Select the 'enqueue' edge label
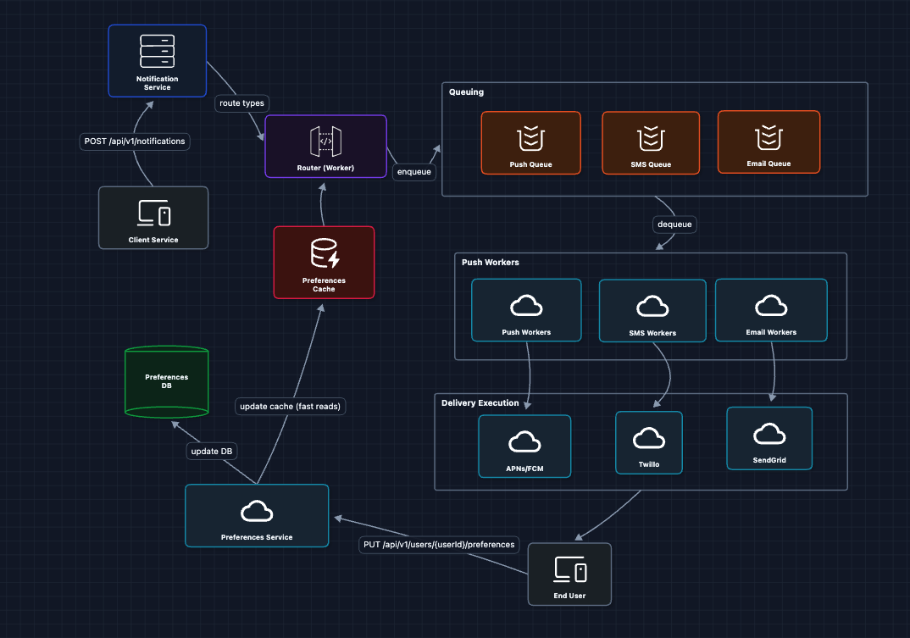The image size is (910, 638). point(413,172)
